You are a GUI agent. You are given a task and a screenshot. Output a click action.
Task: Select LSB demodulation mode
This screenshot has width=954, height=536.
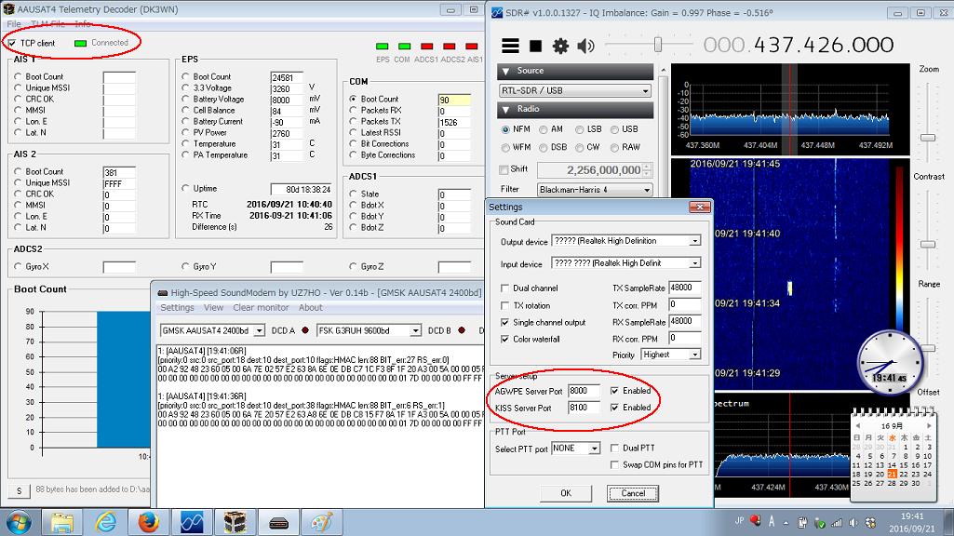(579, 129)
